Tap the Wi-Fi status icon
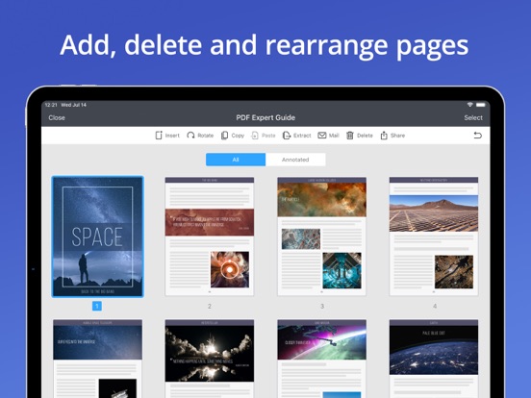This screenshot has width=531, height=398. [469, 105]
